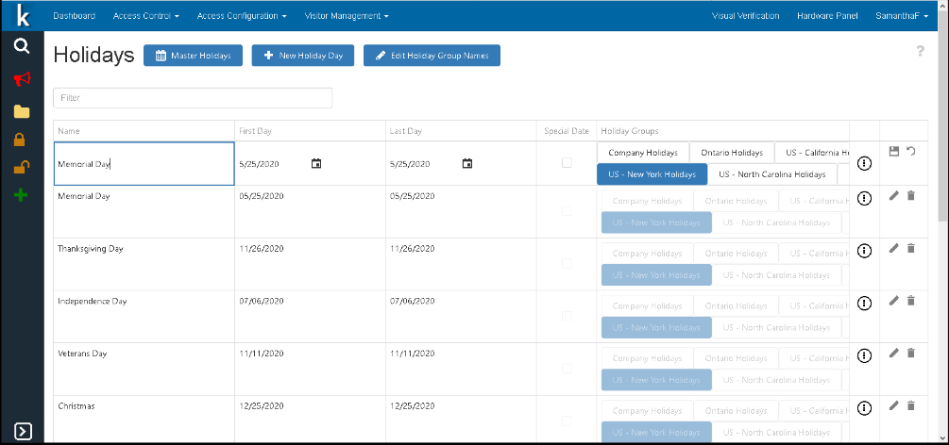Open the red megaphone announcements icon
Screen dimensions: 949x445
point(22,79)
